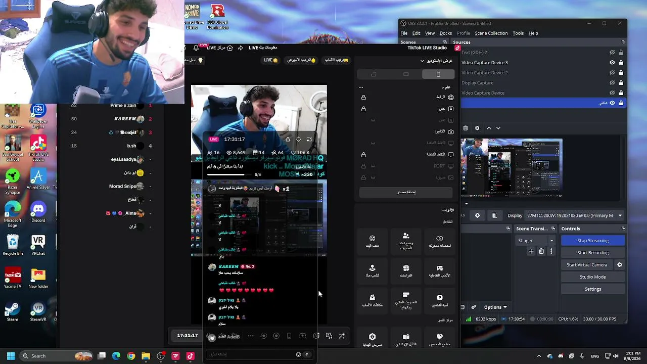The image size is (647, 364).
Task: Float the Scene Transitions dock
Action: point(553,229)
